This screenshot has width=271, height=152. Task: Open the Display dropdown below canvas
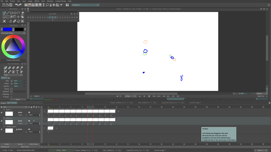pyautogui.click(x=262, y=93)
